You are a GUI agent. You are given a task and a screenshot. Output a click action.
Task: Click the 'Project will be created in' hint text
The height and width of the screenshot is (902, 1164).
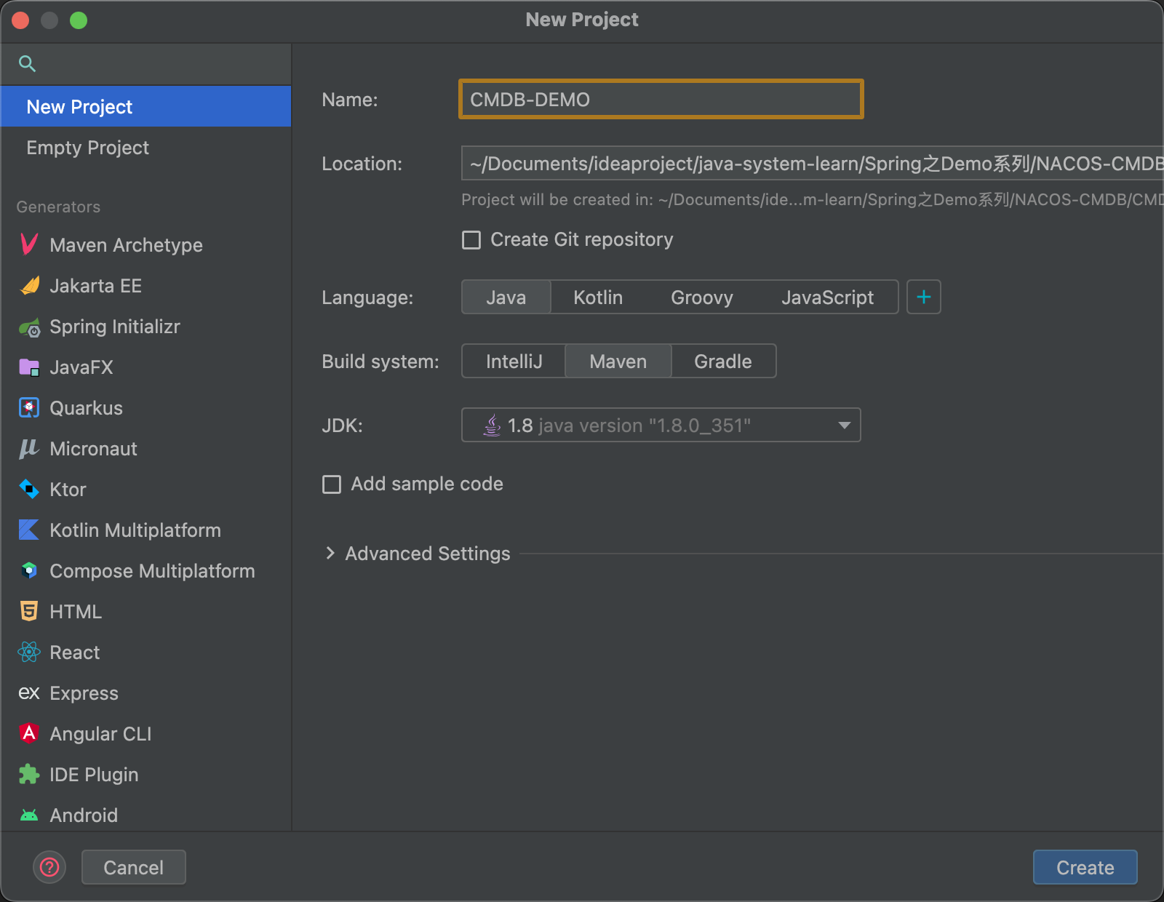[x=812, y=199]
